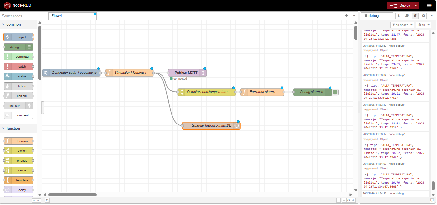Pick the template node from the palette

coord(18,180)
